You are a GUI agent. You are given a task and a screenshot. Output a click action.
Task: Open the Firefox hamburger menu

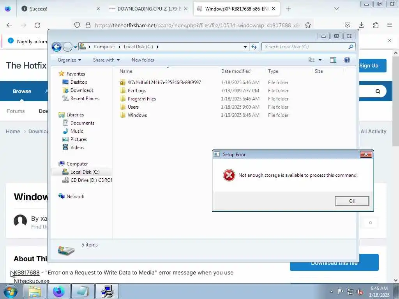(389, 25)
